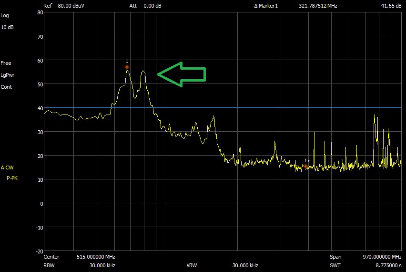
Task: Click the 0 y-axis label
Action: pos(41,204)
